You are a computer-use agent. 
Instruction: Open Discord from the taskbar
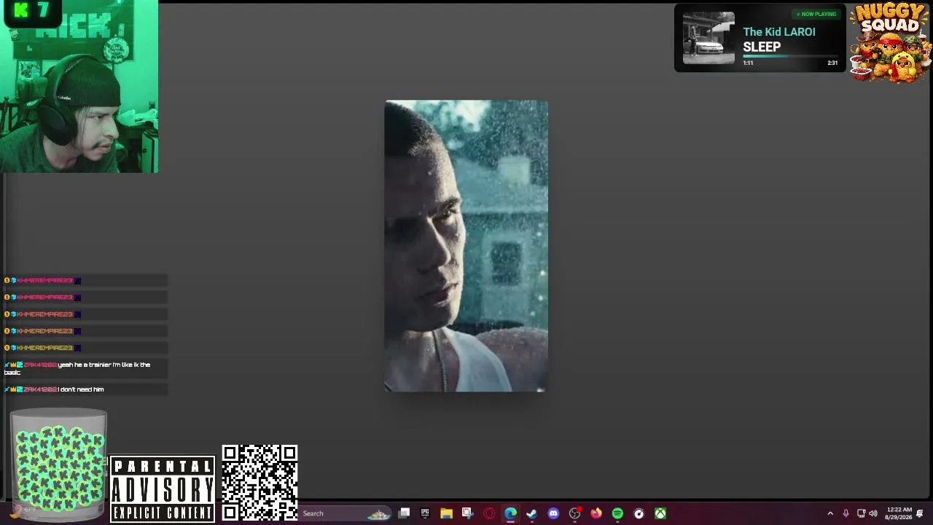(x=553, y=513)
